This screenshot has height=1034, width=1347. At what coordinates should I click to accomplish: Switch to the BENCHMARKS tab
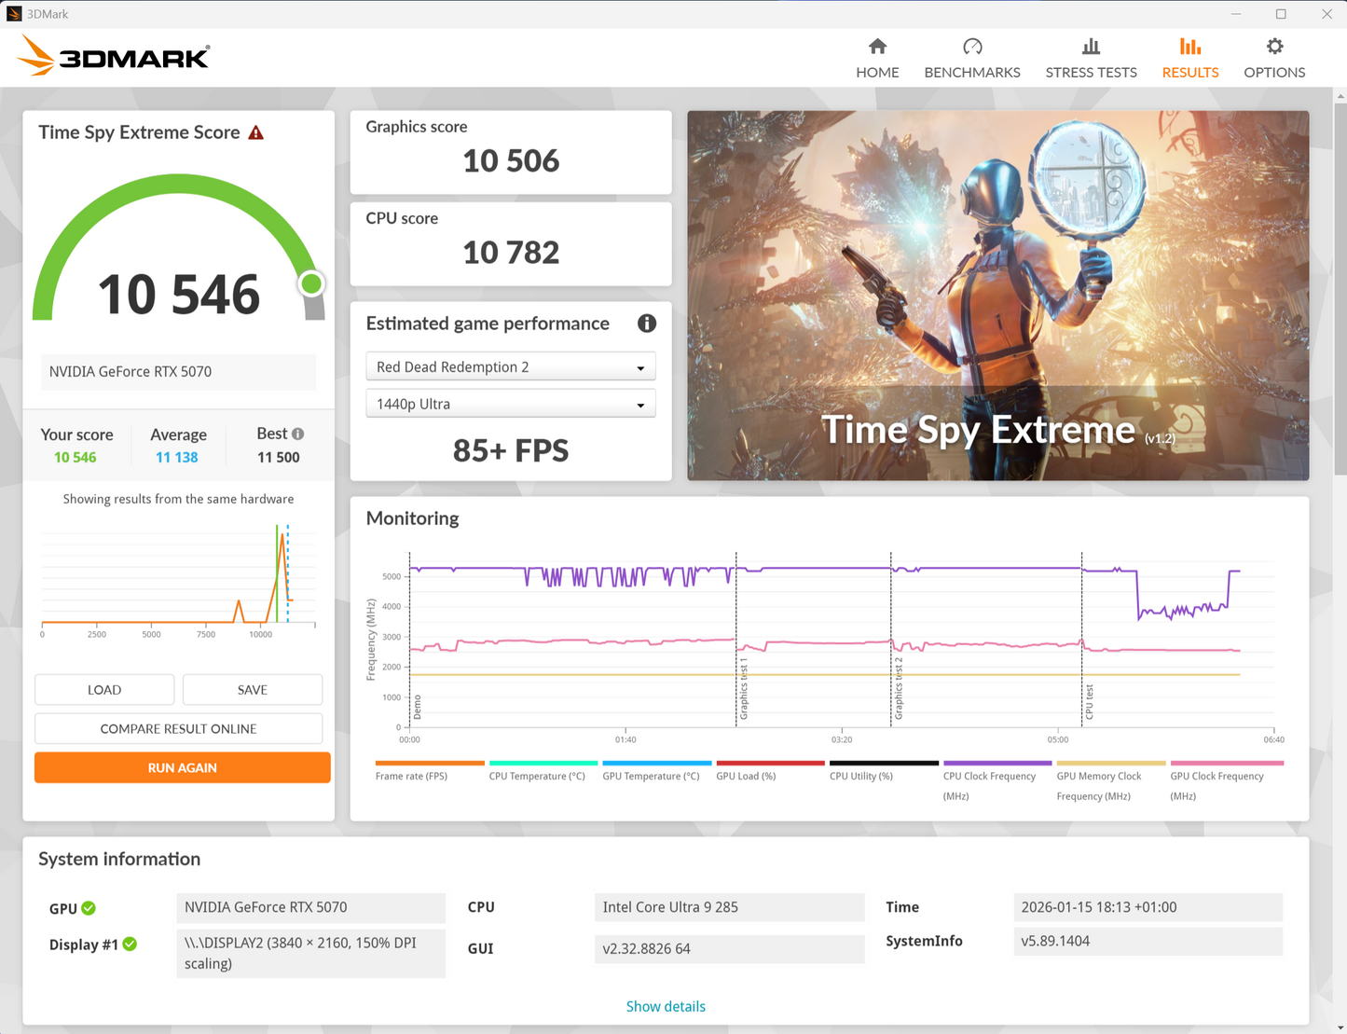tap(972, 56)
